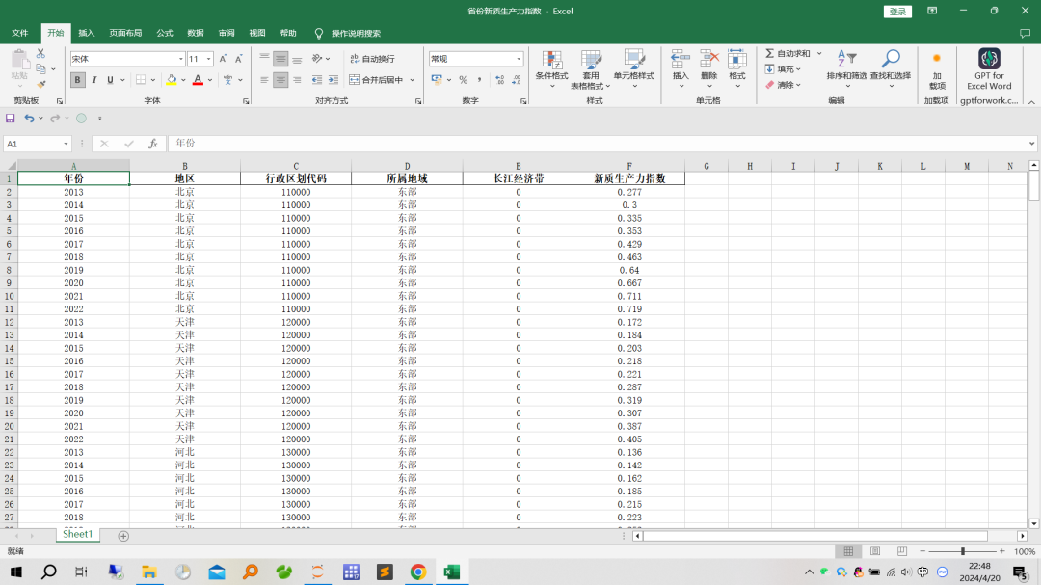Click the Undo arrow icon
Screen dimensions: 1041x585
point(29,119)
